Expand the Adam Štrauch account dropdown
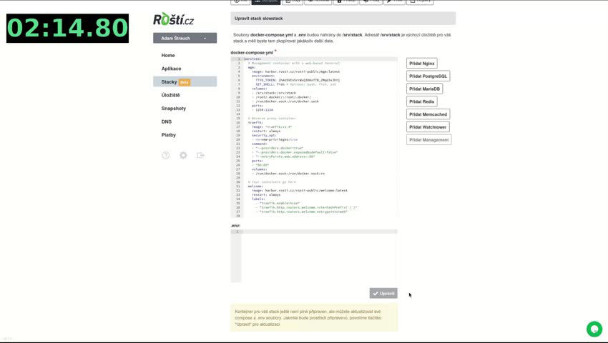The height and width of the screenshot is (343, 608). pos(185,38)
